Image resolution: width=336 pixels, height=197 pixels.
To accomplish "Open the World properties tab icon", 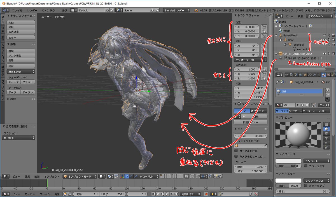I will [300, 75].
